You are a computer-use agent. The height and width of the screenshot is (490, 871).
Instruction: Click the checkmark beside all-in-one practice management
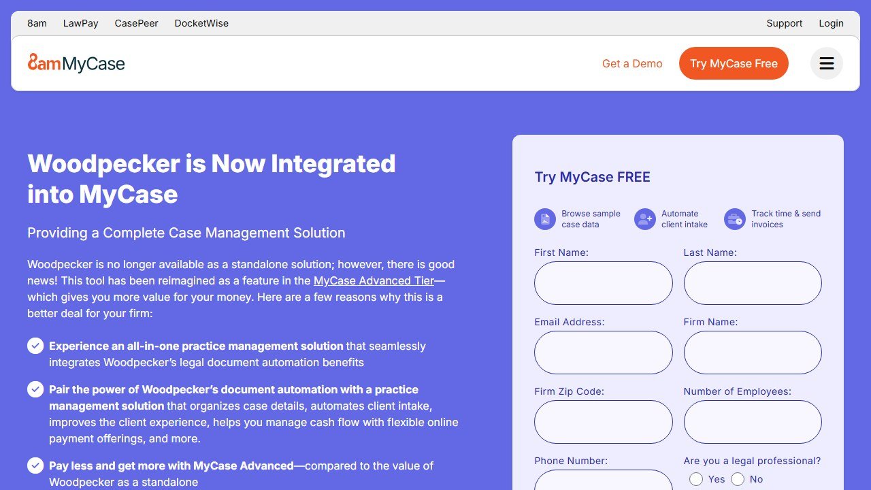pyautogui.click(x=35, y=346)
